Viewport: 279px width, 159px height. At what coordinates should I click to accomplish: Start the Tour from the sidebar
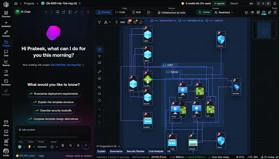(6, 143)
